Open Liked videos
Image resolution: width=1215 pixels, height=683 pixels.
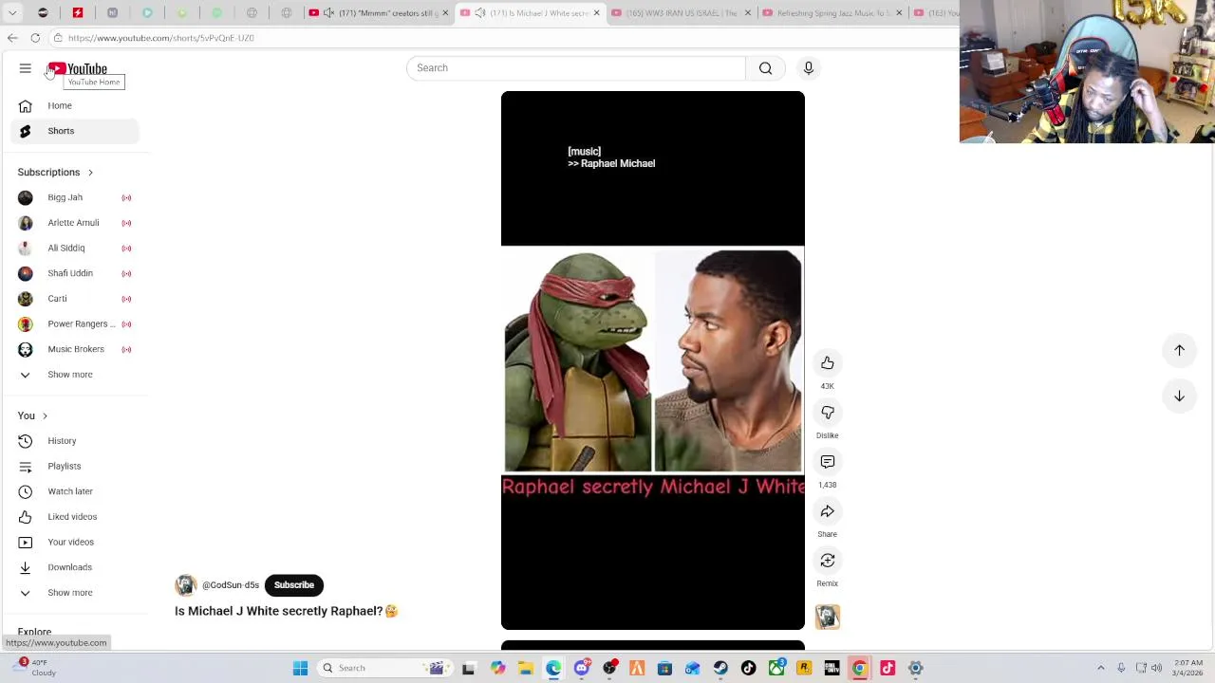[75, 517]
